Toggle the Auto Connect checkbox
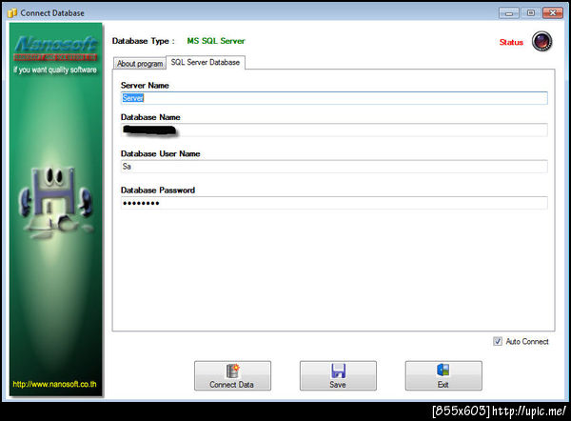Screen dimensions: 571x421 [x=498, y=341]
